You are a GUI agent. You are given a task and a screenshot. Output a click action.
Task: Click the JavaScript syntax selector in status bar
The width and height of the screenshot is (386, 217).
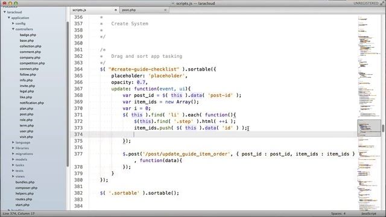pyautogui.click(x=369, y=213)
